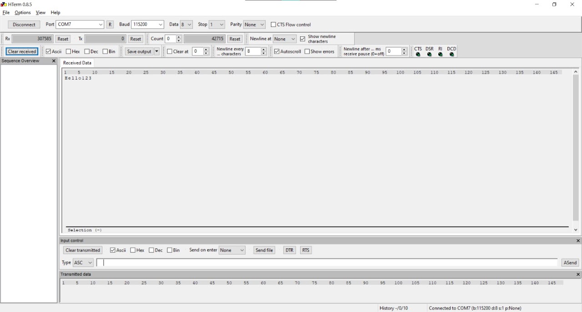This screenshot has height=312, width=582.
Task: Click the received text Hello123
Action: point(78,78)
